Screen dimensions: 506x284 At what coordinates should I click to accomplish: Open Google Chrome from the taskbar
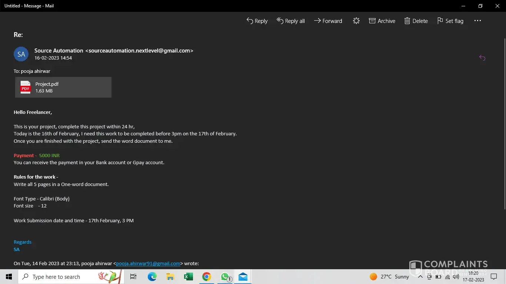coord(207,277)
